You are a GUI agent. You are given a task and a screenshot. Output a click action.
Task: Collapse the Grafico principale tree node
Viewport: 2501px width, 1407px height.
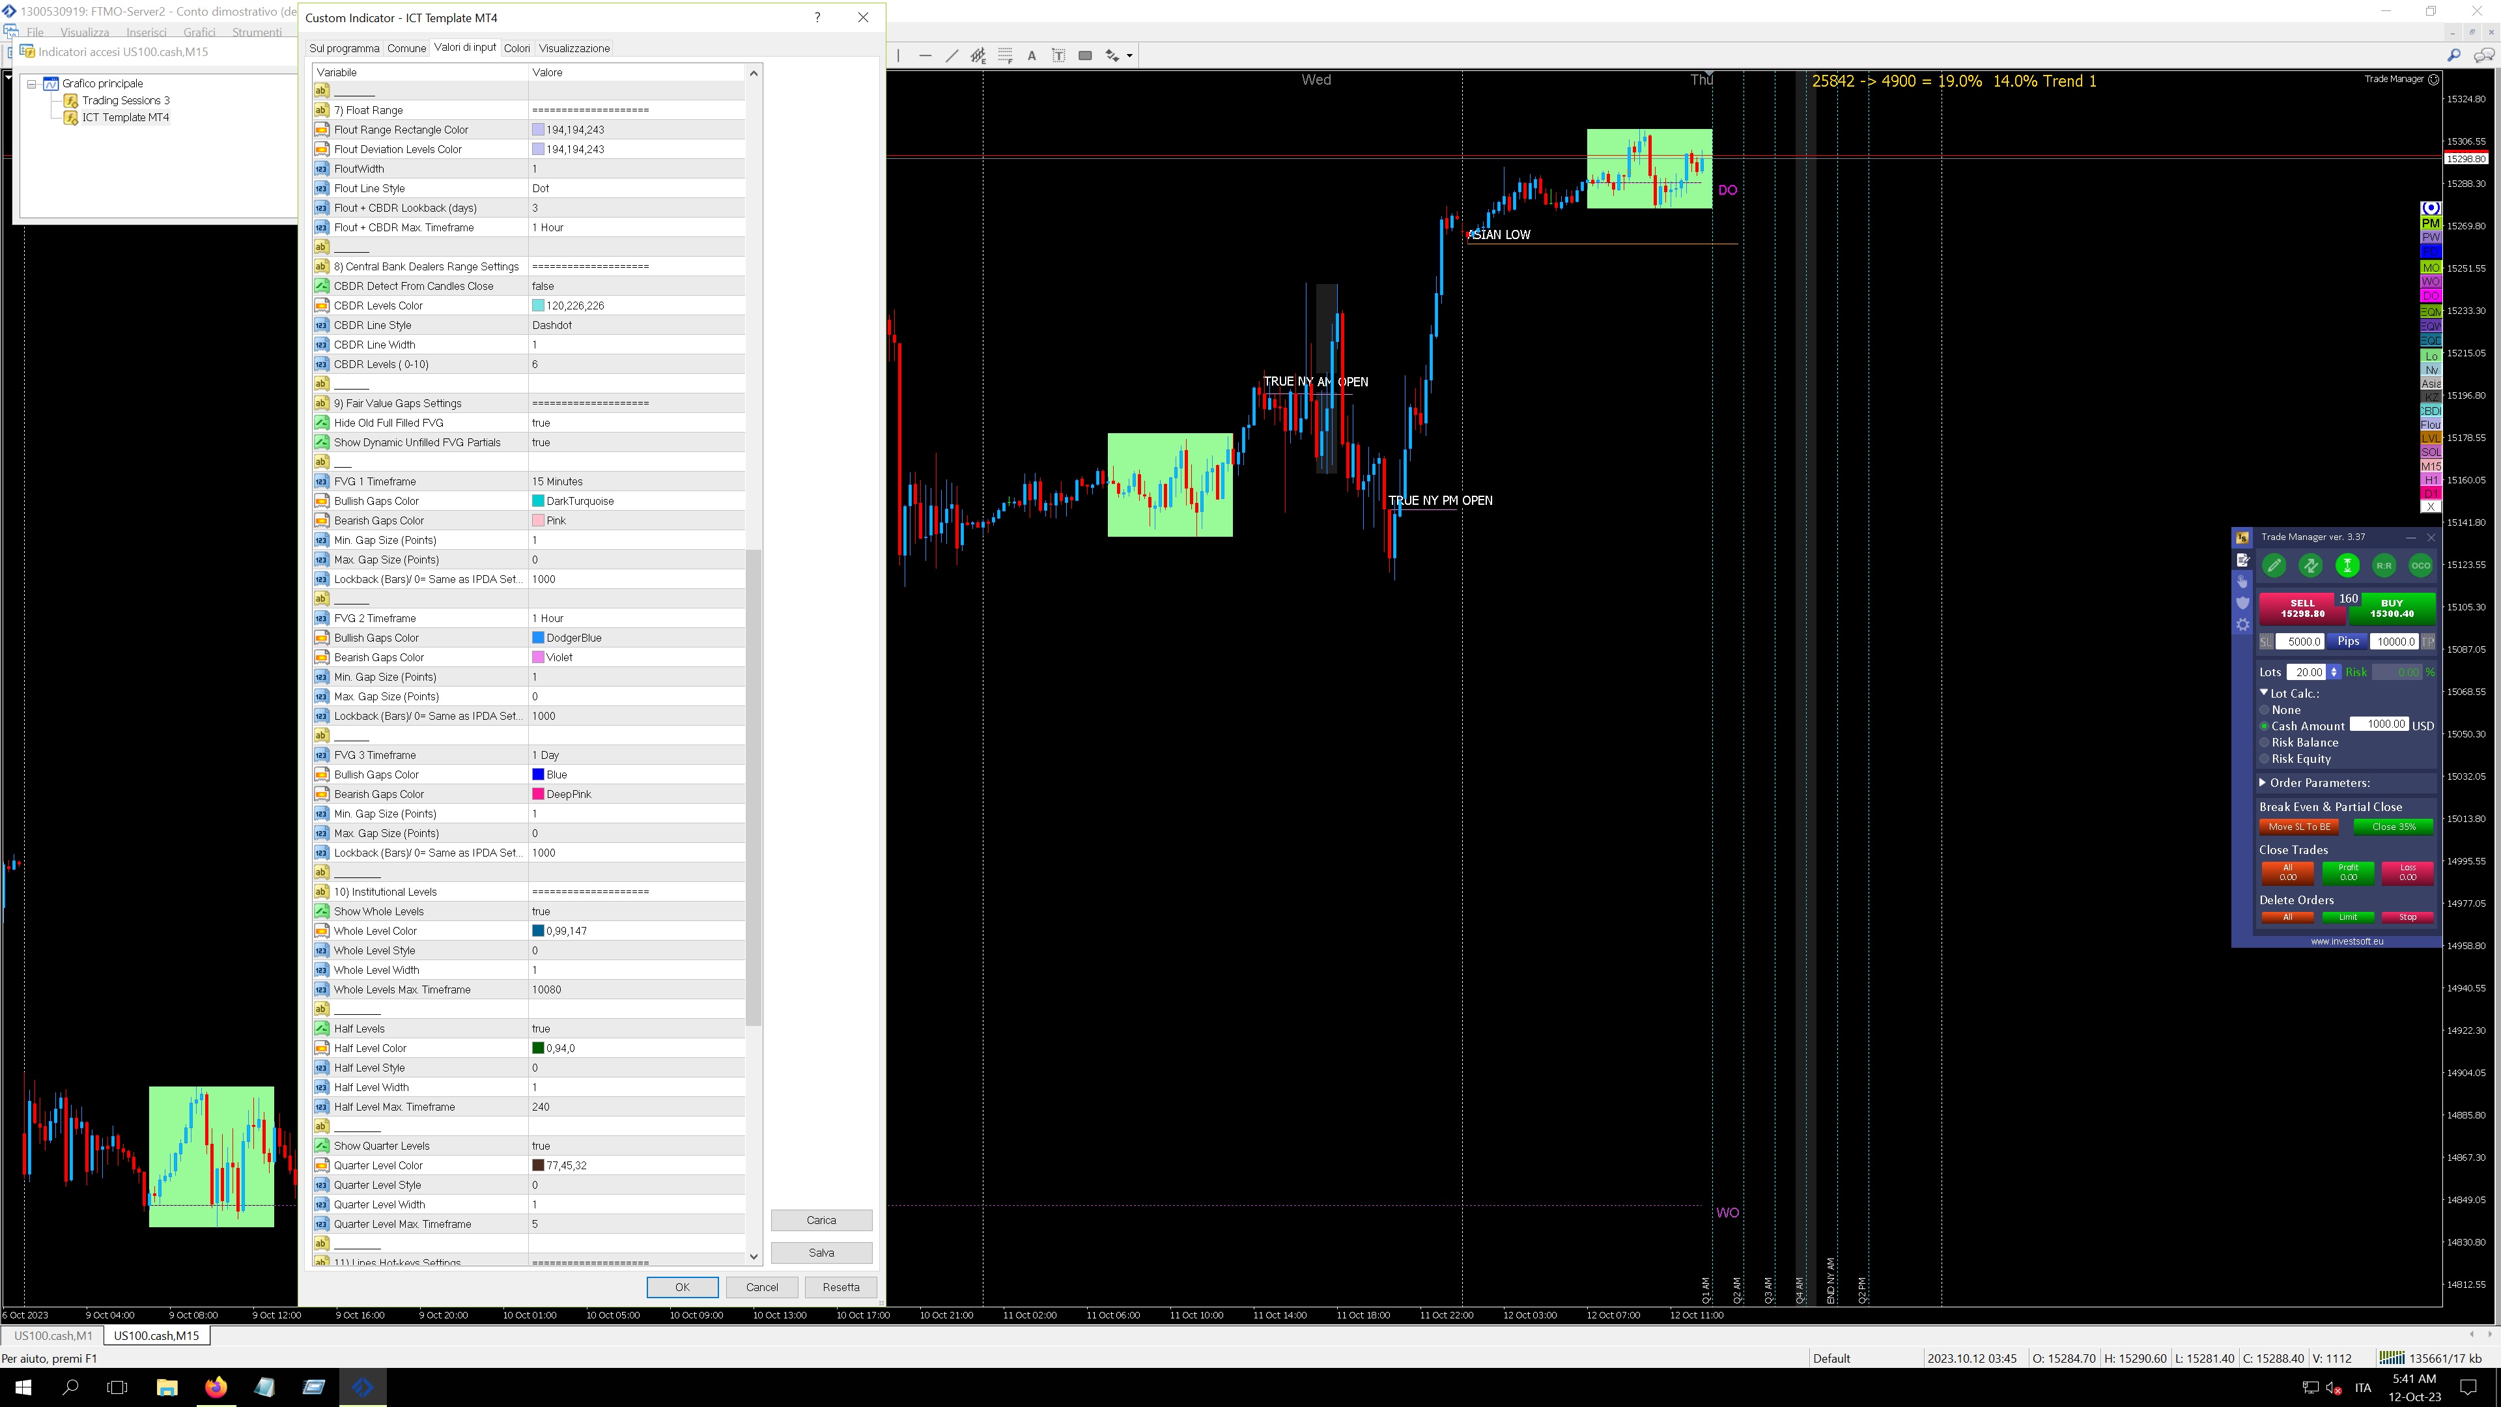tap(32, 83)
